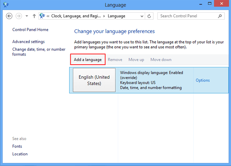Open Location under See also

(20, 154)
